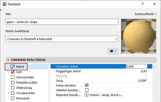Open the Motor beállításai dropdown

pyautogui.click(x=62, y=39)
